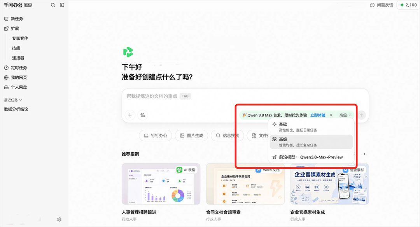
Task: Click title text 企业官媒素材生成 below card
Action: [x=308, y=212]
